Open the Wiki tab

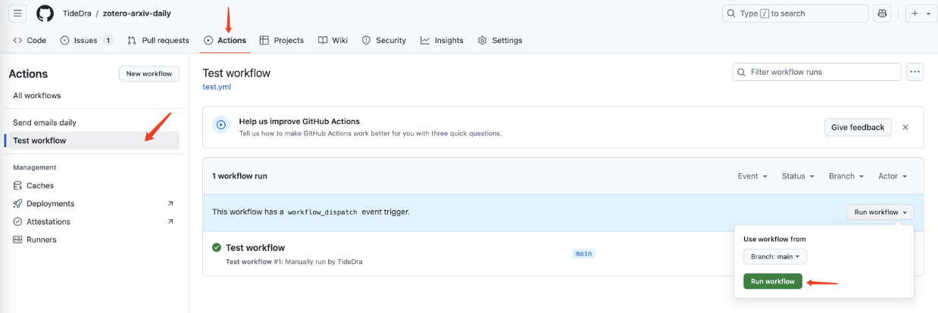coord(333,40)
